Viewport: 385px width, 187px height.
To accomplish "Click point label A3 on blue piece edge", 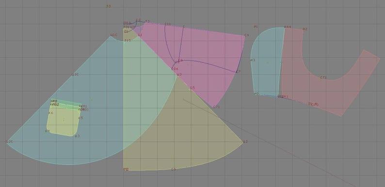I will 253,60.
